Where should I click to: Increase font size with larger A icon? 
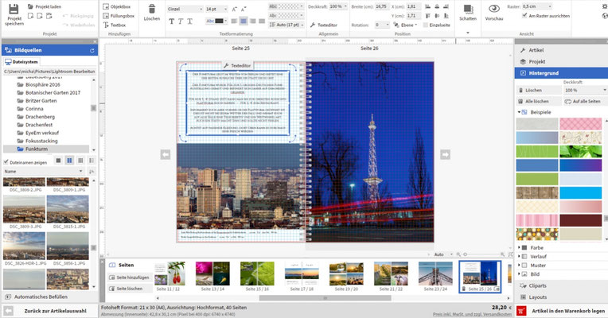coord(234,9)
